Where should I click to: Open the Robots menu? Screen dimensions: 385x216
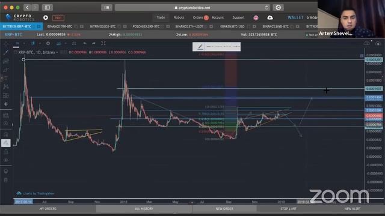click(179, 17)
